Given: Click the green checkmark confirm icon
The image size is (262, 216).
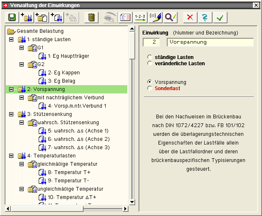Looking at the screenshot, I should point(220,17).
